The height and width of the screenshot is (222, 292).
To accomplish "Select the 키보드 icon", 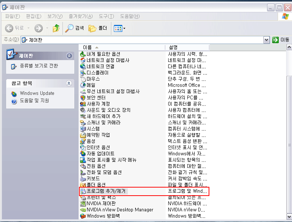I will coord(83,178).
